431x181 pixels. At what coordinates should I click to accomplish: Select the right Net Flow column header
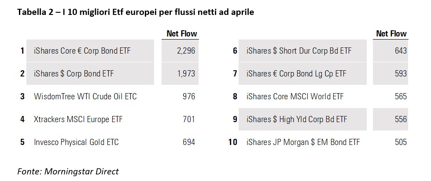[391, 33]
